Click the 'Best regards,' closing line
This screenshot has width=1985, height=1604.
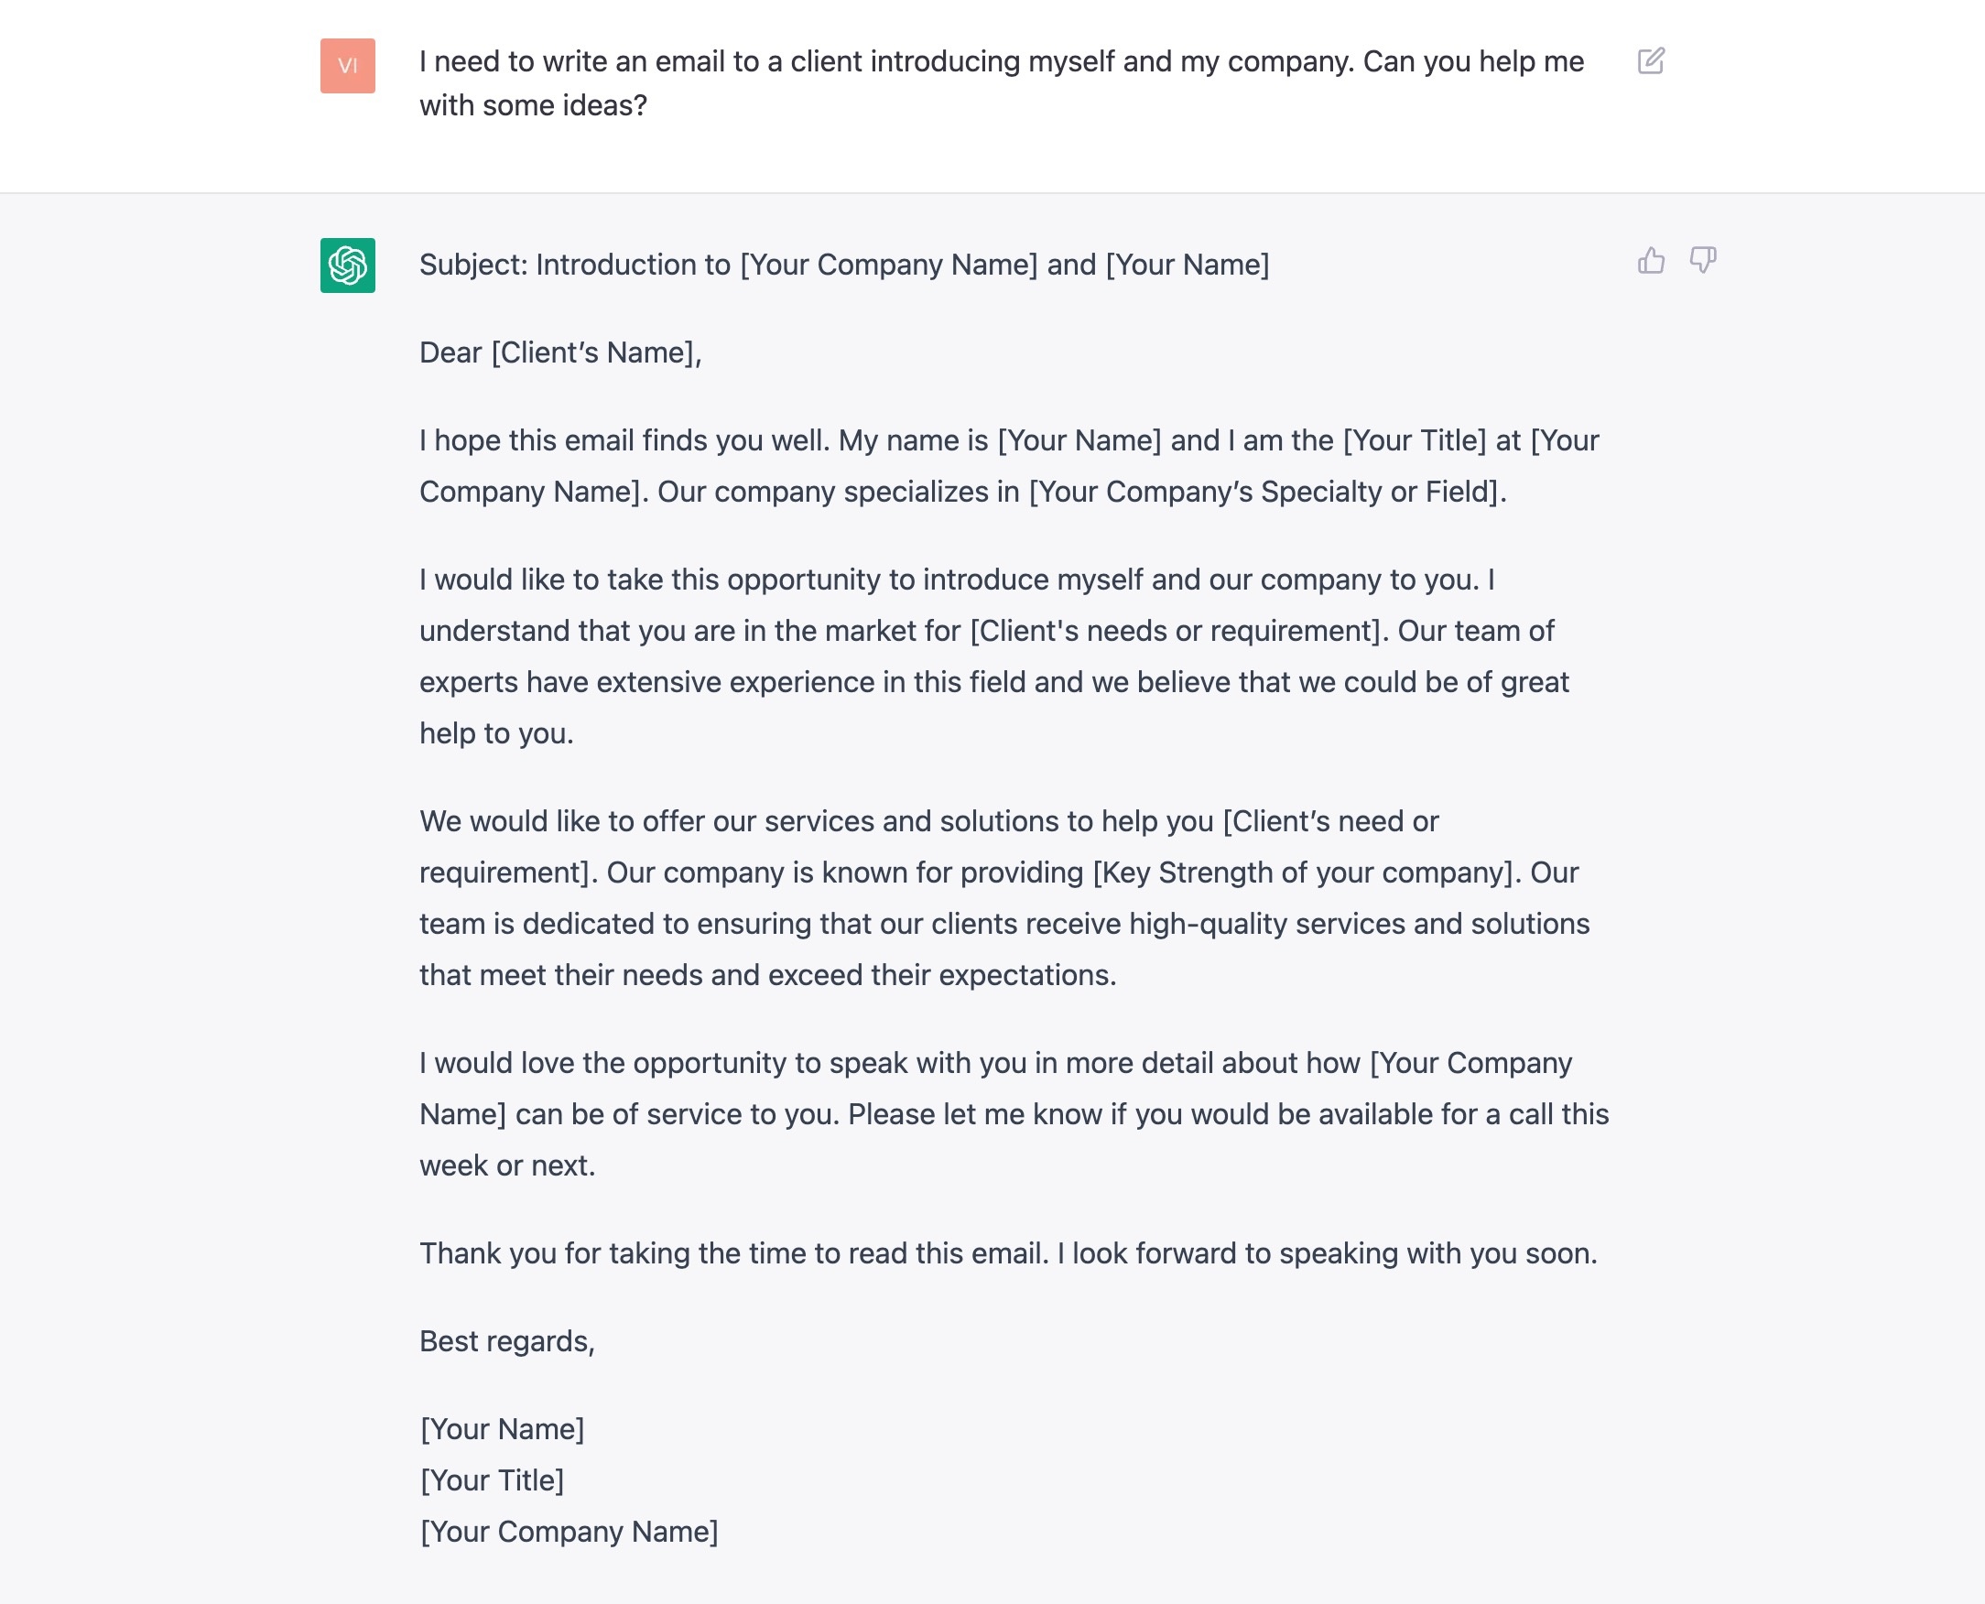507,1341
